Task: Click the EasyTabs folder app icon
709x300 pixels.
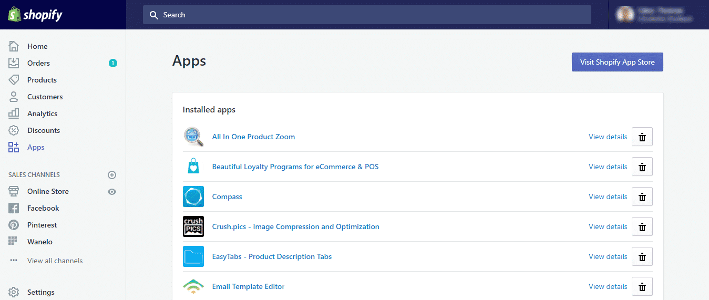Action: coord(193,256)
